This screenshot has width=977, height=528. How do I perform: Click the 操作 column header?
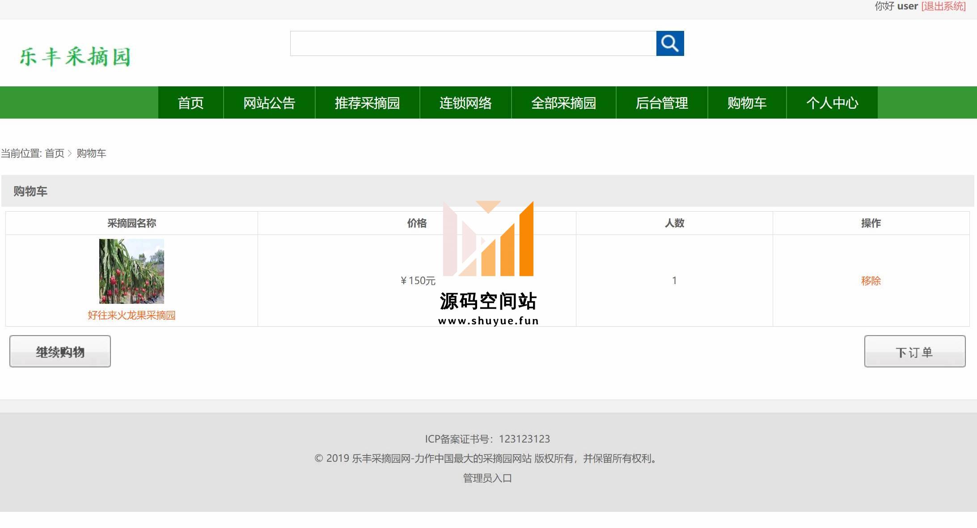[871, 223]
